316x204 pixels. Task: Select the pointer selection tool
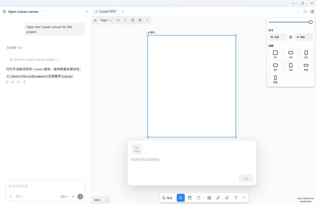tap(181, 198)
